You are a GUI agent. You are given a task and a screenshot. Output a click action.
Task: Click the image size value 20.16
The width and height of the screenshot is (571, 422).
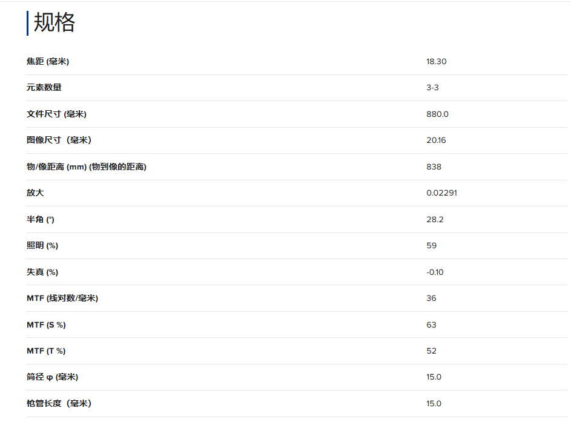point(436,140)
